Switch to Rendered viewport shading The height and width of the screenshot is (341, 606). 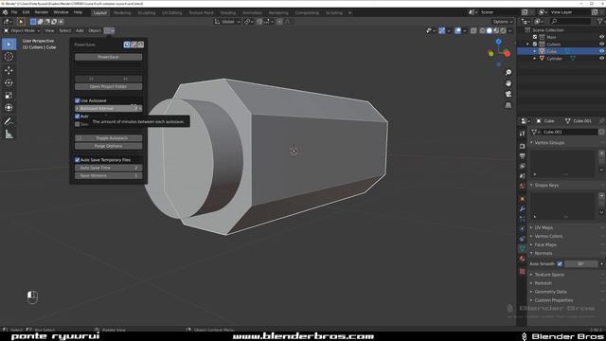(x=503, y=30)
